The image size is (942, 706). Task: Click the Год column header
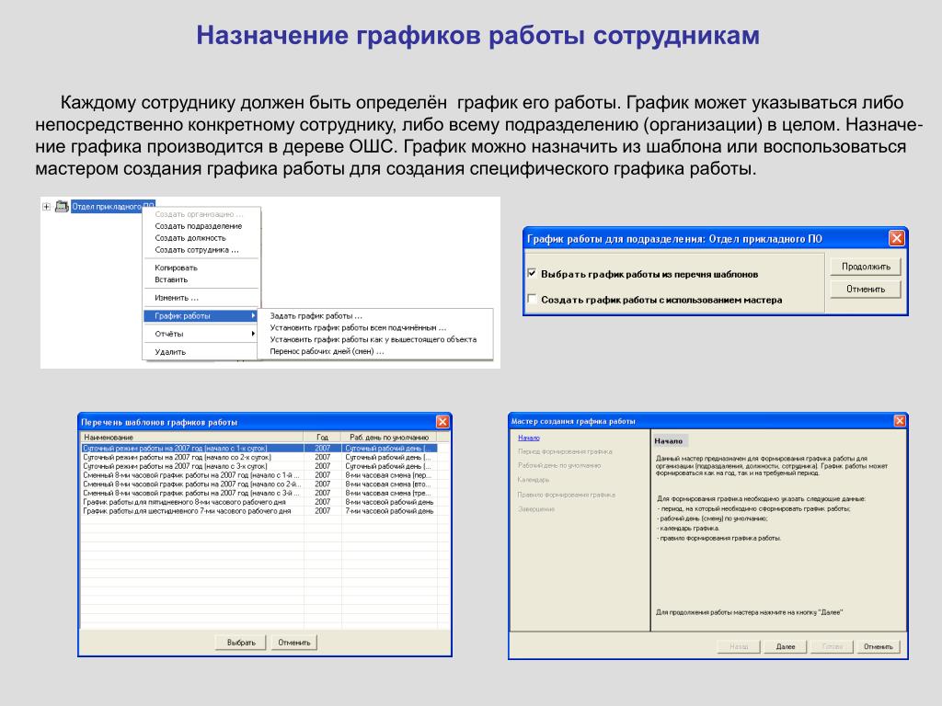coord(323,437)
